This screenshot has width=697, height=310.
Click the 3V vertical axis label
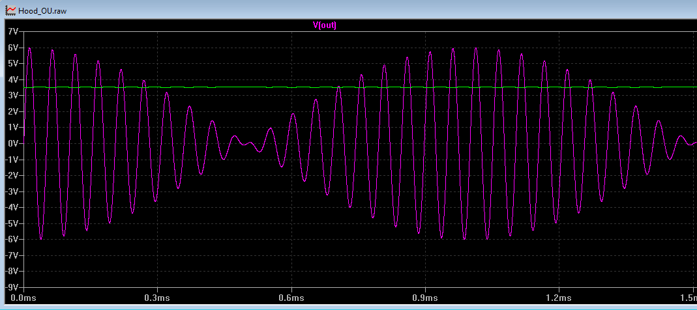pos(13,96)
